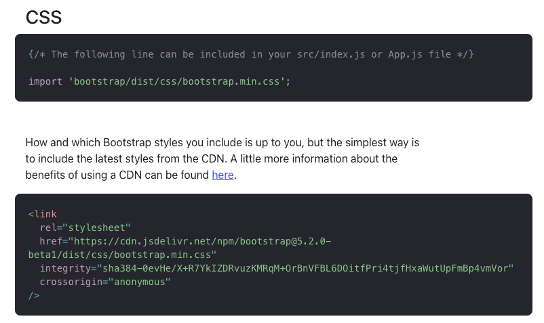
Task: Click the rel="stylesheet" attribute line
Action: tap(85, 228)
